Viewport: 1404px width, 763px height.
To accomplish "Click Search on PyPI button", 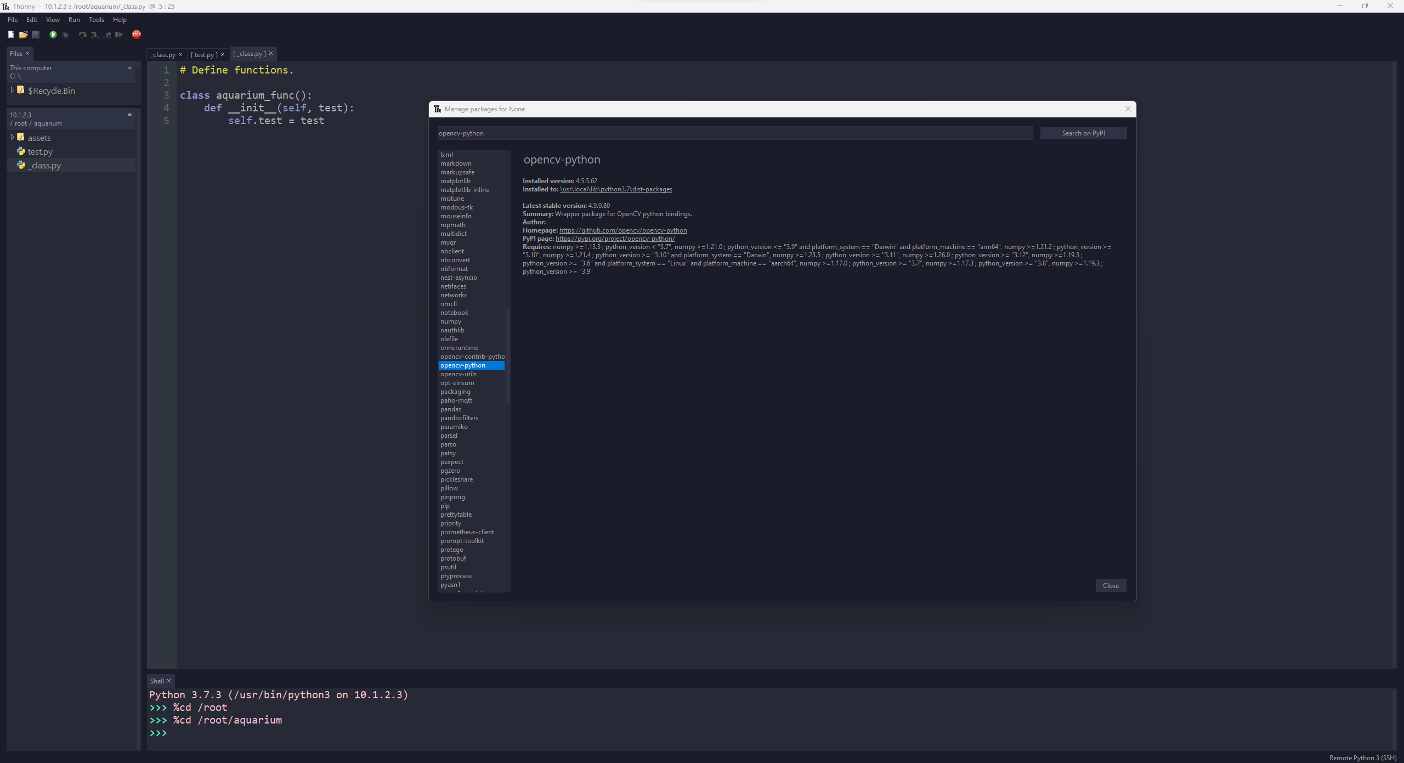I will (1083, 133).
